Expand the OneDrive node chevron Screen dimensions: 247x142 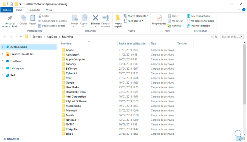coord(3,61)
